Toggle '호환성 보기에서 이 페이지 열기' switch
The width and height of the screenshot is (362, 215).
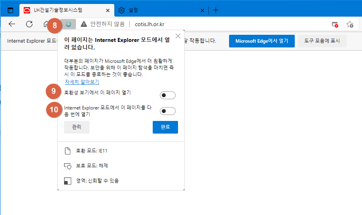click(x=168, y=95)
